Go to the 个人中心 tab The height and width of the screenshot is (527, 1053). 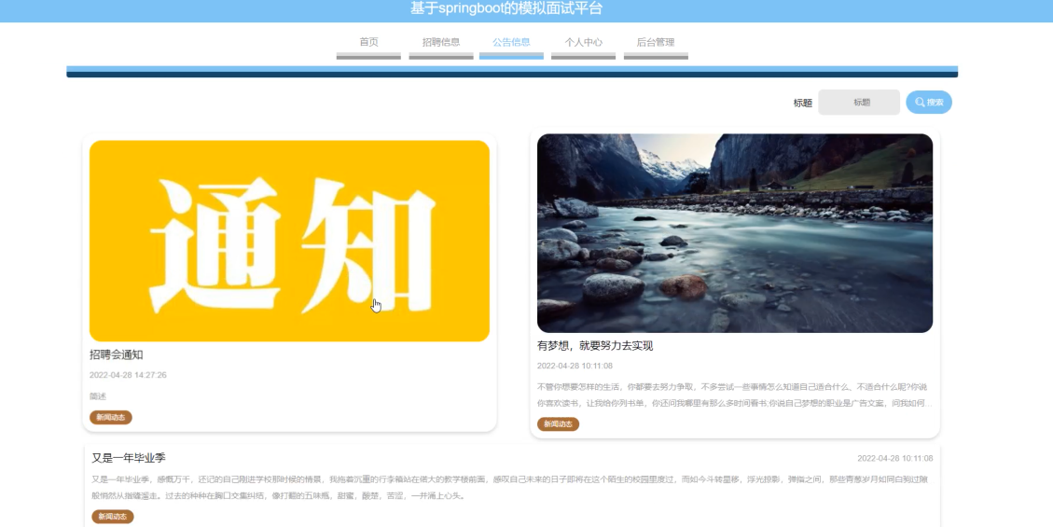(583, 42)
